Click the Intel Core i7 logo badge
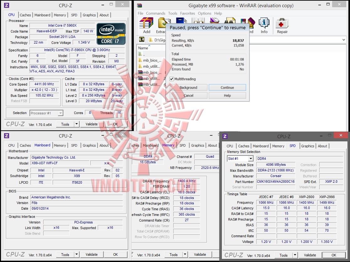 [x=111, y=34]
